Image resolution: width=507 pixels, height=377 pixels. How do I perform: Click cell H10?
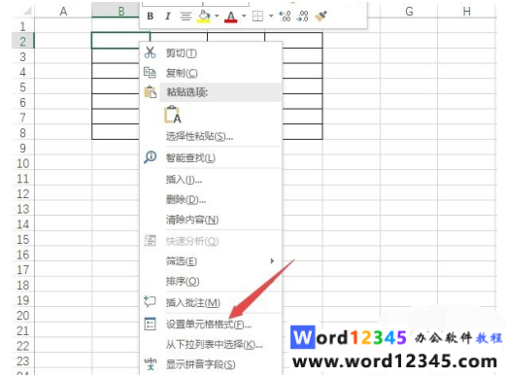(466, 162)
